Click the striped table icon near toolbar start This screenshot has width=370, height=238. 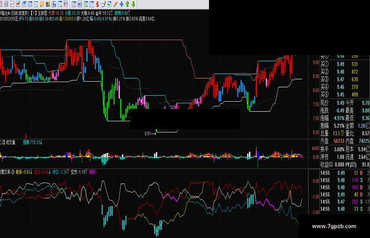[6, 4]
